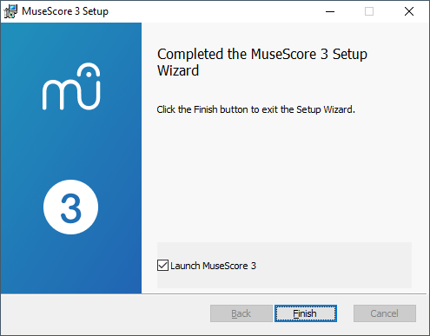
Task: Minimize the MuseScore 3 Setup window
Action: [330, 11]
